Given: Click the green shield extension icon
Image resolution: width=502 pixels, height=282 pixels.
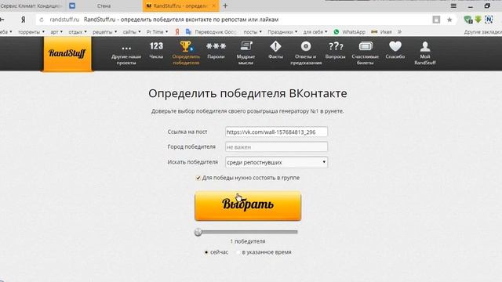Looking at the screenshot, I should [x=467, y=20].
